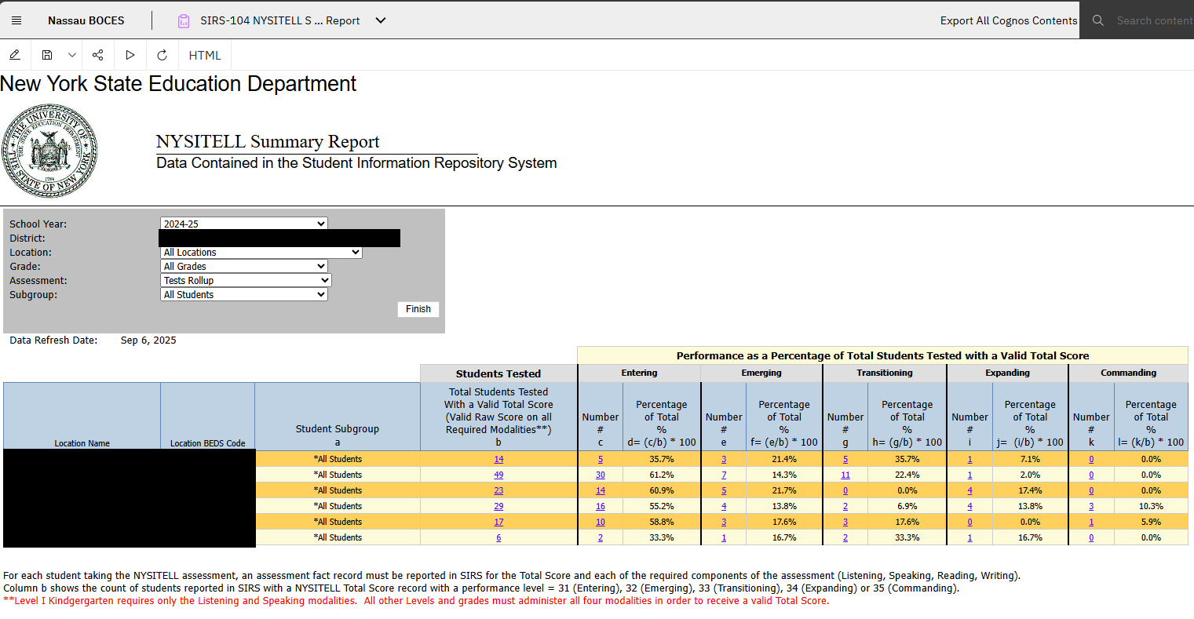1194x619 pixels.
Task: Expand the report title chevron dropdown
Action: 381,20
